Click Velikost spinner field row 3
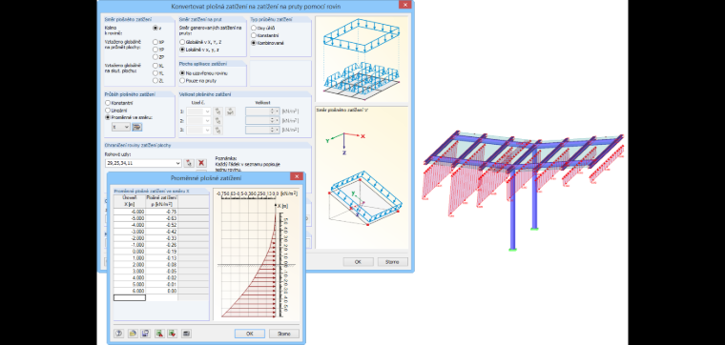Screen dimensions: 725x345 [x=262, y=131]
